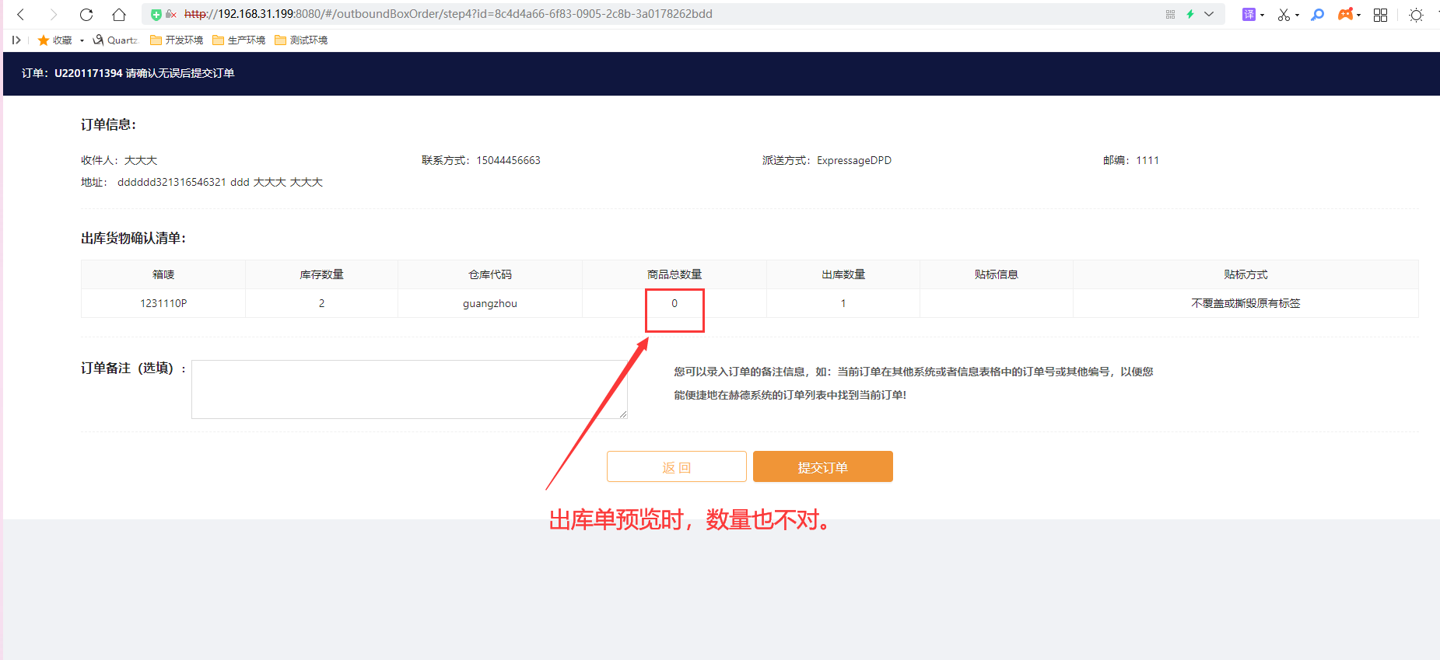
Task: Go to browser home page icon
Action: tap(118, 14)
